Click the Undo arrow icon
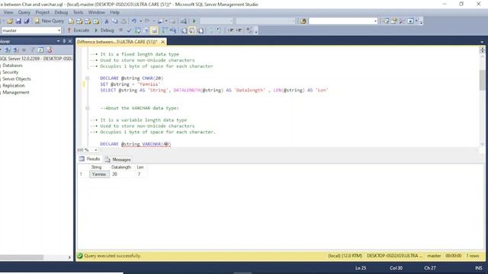The height and width of the screenshot is (274, 488). pos(134,21)
